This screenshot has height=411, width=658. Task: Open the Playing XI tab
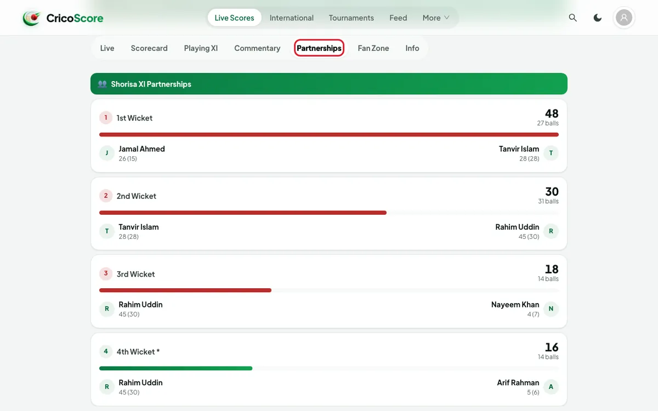coord(201,48)
